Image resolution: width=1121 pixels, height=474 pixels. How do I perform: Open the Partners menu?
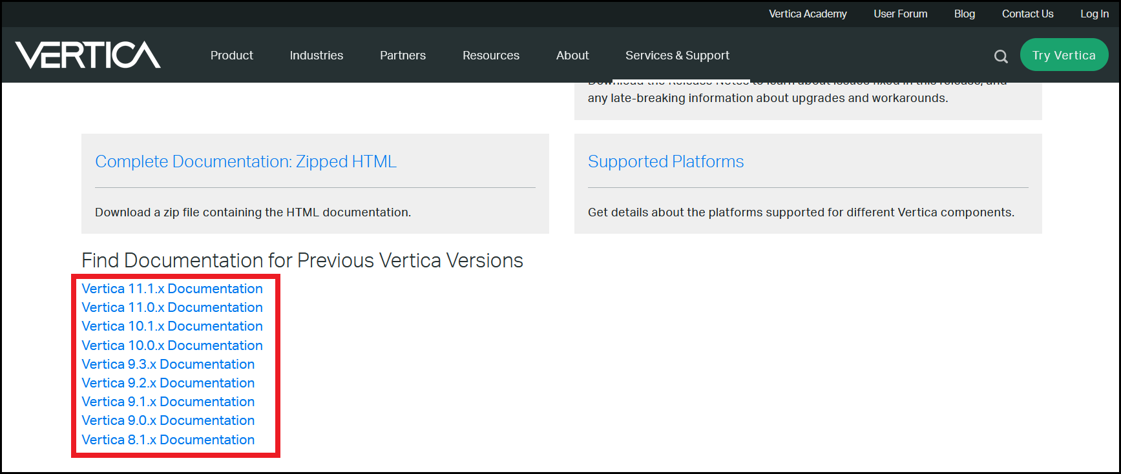pos(403,56)
